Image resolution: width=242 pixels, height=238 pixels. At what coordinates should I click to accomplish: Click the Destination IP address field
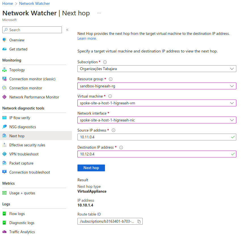[x=157, y=154]
